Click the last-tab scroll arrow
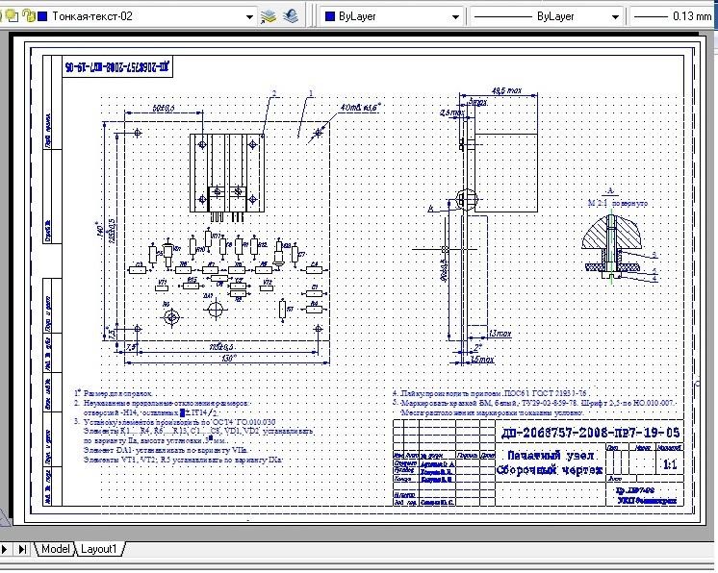718x573 pixels. click(21, 549)
